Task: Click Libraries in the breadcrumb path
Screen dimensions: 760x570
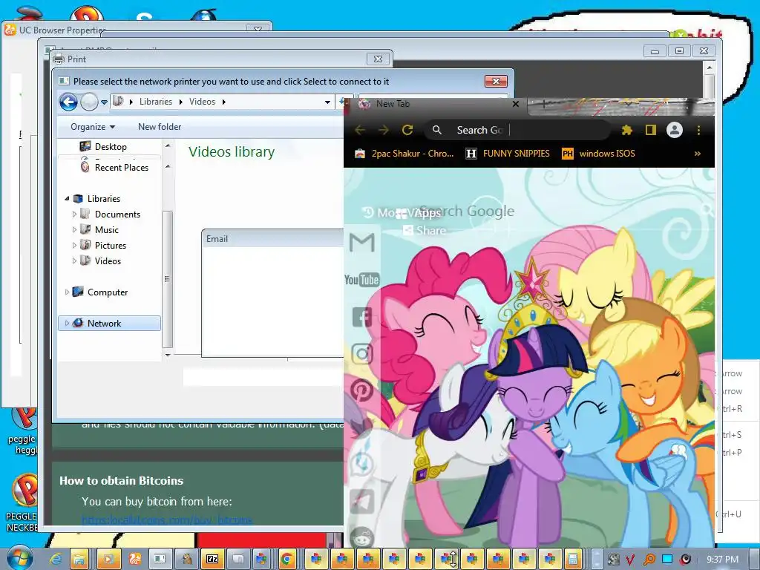Action: point(156,102)
